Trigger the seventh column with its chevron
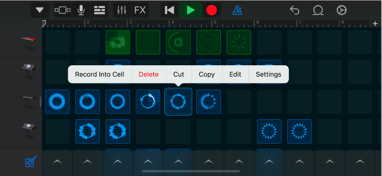Viewport: 382px width, 176px height. pos(239,161)
